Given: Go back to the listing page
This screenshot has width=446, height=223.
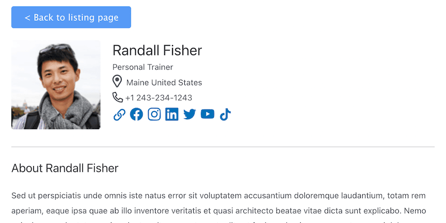Looking at the screenshot, I should (x=71, y=17).
